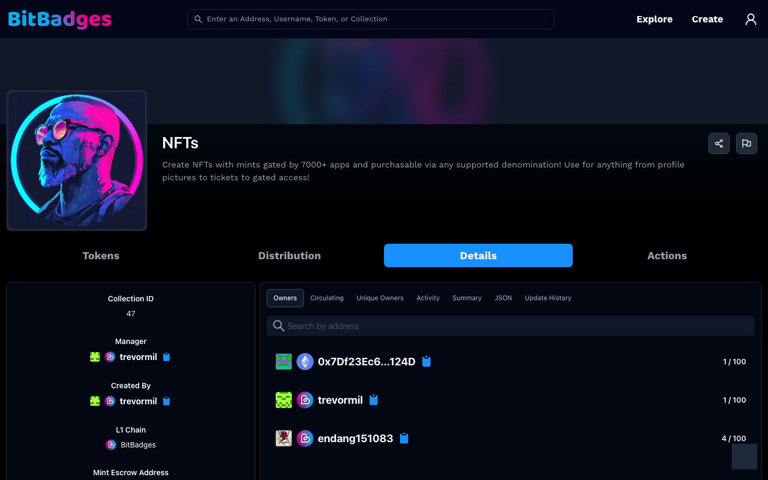Open owner endang151083 profile
This screenshot has width=768, height=480.
point(355,438)
